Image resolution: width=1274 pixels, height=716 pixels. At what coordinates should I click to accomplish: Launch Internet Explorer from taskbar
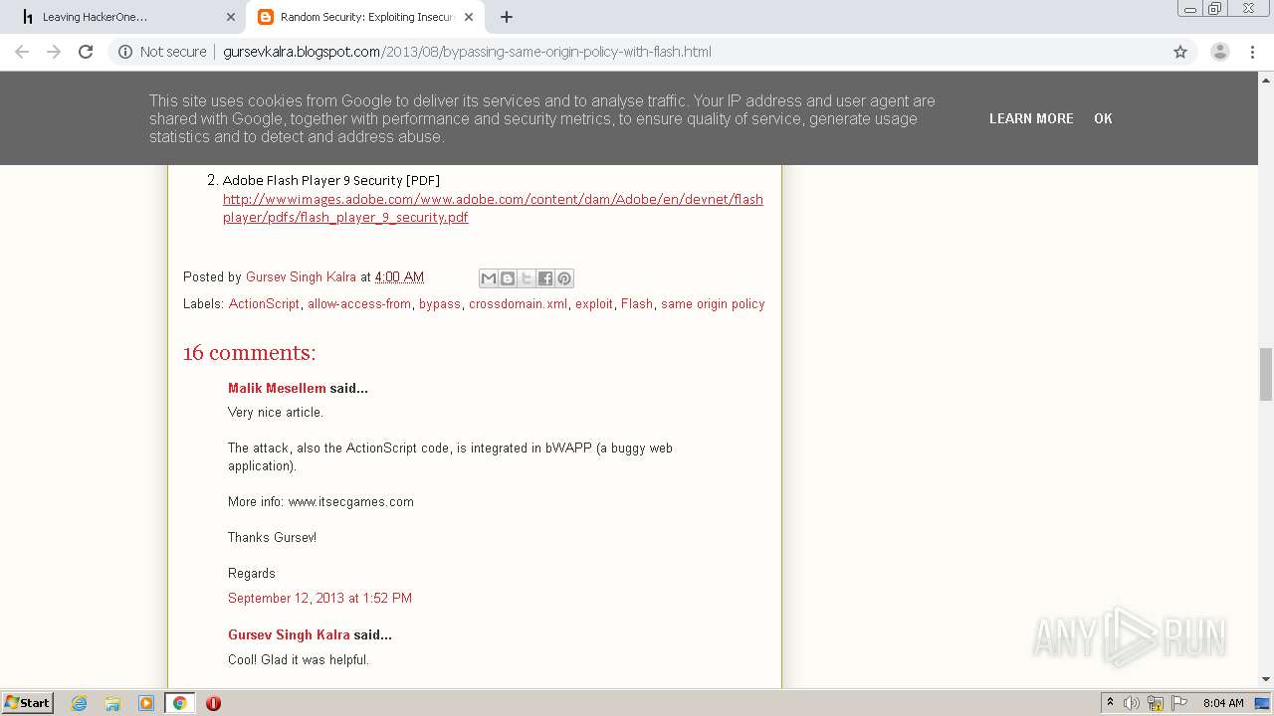(80, 703)
